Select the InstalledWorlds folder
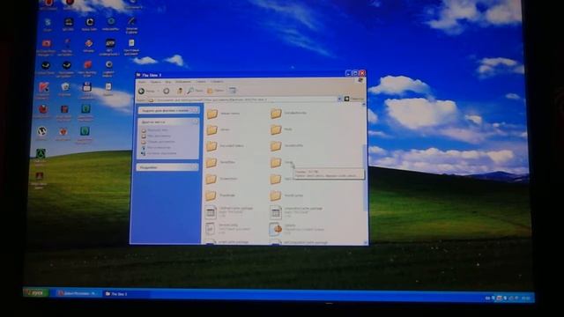 (288, 114)
